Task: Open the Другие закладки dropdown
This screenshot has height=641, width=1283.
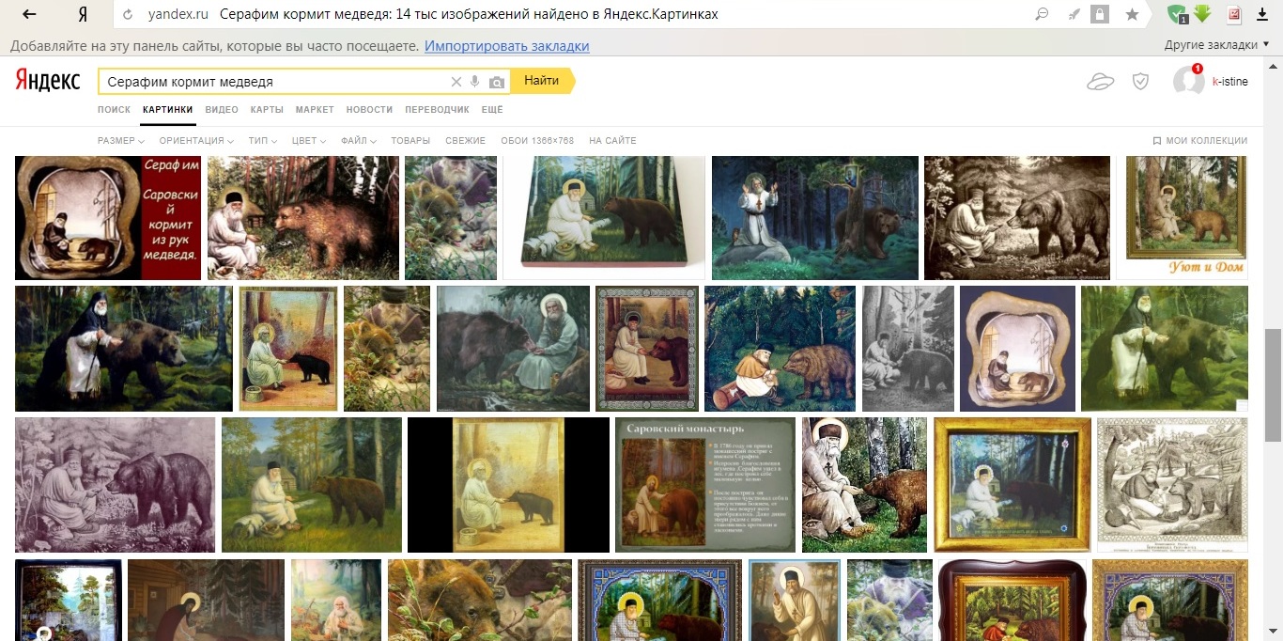Action: pyautogui.click(x=1217, y=45)
